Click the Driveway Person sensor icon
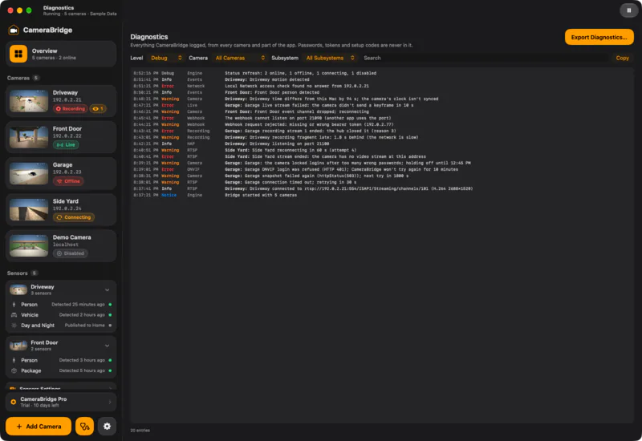 14,305
